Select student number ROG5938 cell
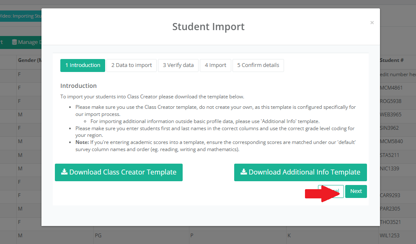This screenshot has width=416, height=244. point(390,101)
